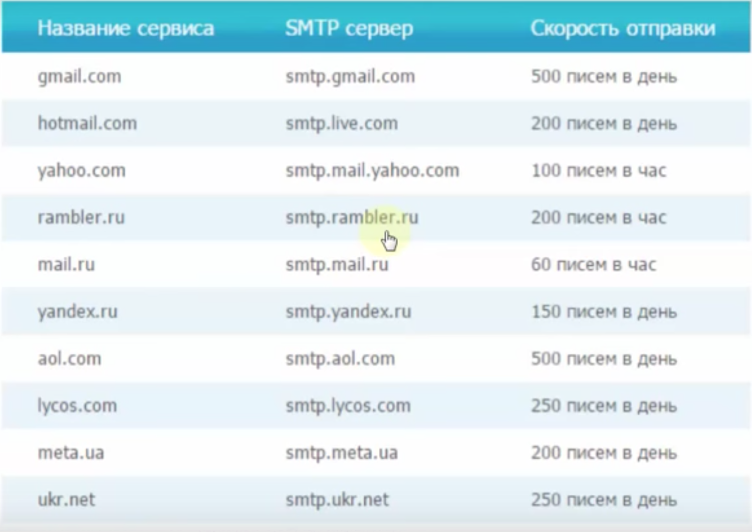This screenshot has width=752, height=532.
Task: Select the 'aol.com' service cell
Action: coord(70,359)
